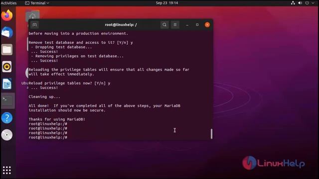Open a new terminal tab
The height and width of the screenshot is (179, 319).
[x=34, y=25]
